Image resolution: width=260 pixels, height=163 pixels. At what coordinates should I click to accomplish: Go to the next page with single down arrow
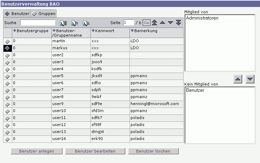[x=170, y=23]
